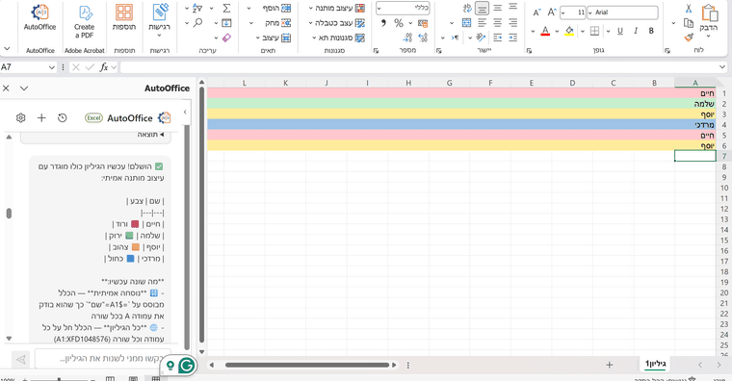The width and height of the screenshot is (732, 381).
Task: Click the Cut scissors icon
Action: click(689, 9)
